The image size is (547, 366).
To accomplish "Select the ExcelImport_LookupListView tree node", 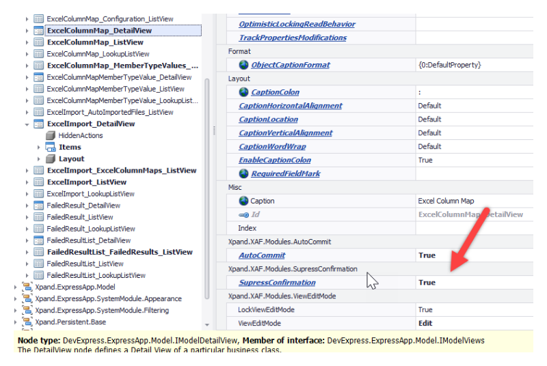I will [90, 194].
